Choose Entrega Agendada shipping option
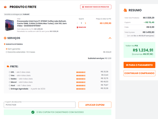158x119 pixels. click(10, 89)
